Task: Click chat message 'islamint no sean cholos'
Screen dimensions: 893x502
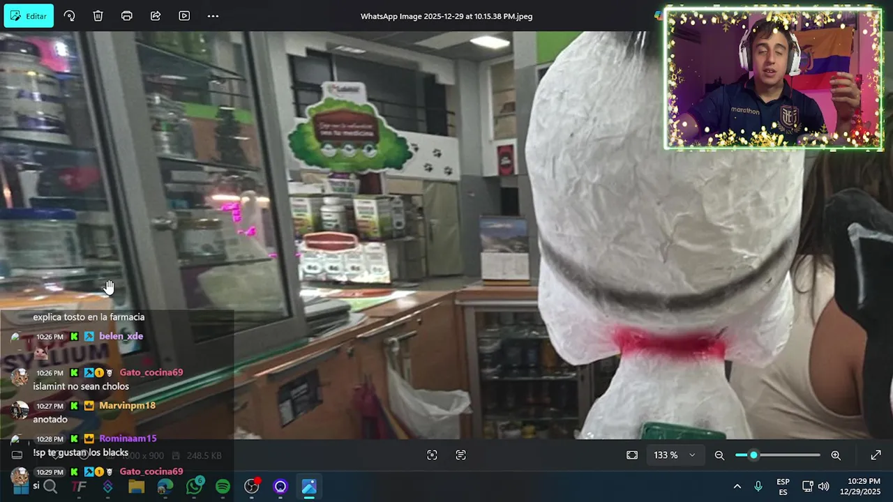Action: [x=81, y=386]
